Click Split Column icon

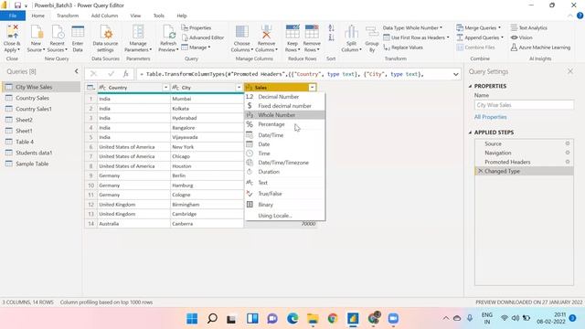click(351, 32)
